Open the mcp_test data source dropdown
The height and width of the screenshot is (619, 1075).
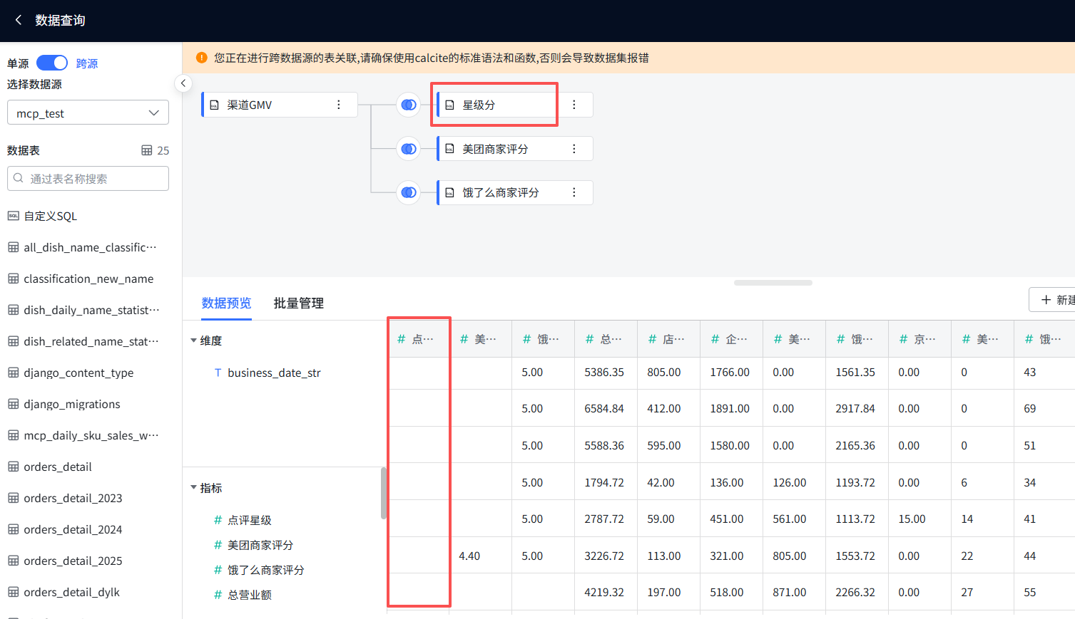pyautogui.click(x=88, y=113)
